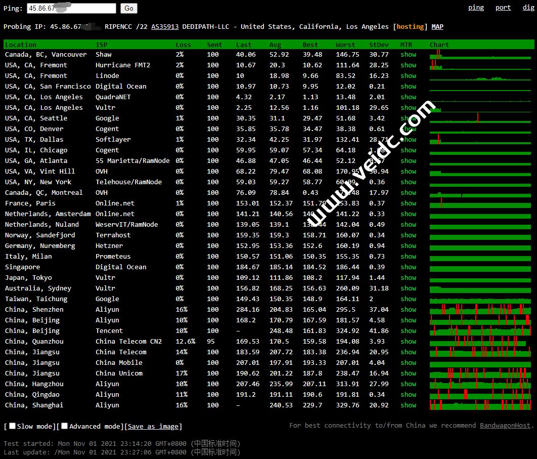
Task: Click the Go button next to Ping
Action: pos(129,8)
